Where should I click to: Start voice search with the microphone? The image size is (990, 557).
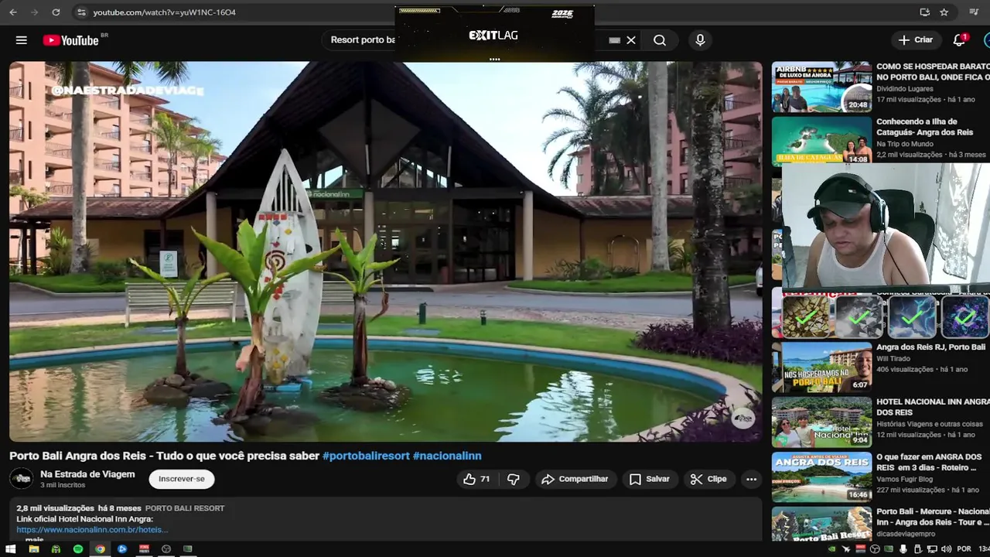coord(700,40)
